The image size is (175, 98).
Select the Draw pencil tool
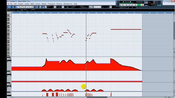(x=18, y=7)
